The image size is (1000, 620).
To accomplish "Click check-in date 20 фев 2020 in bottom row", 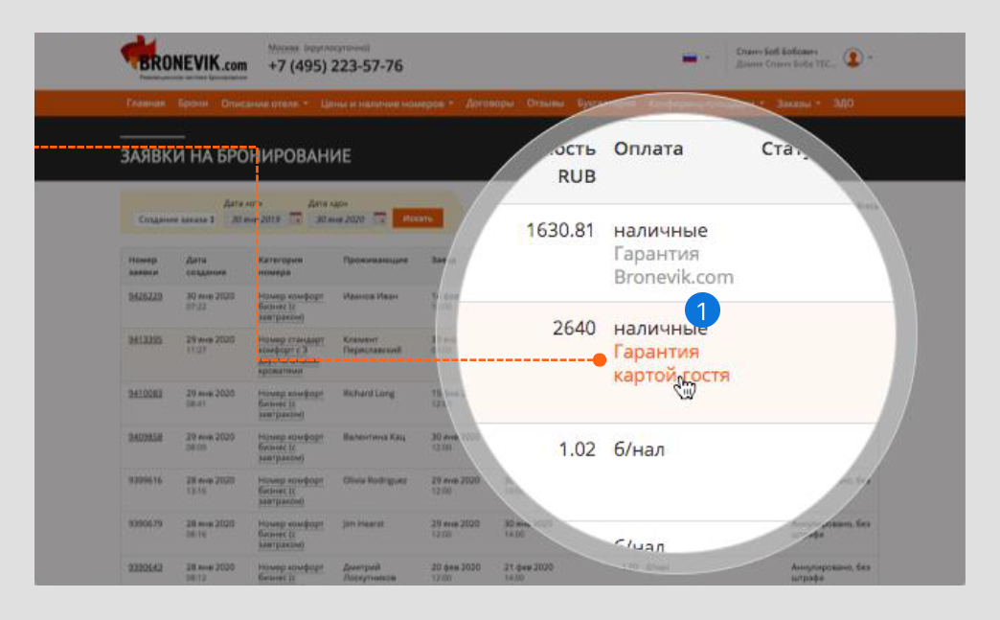I will click(455, 567).
